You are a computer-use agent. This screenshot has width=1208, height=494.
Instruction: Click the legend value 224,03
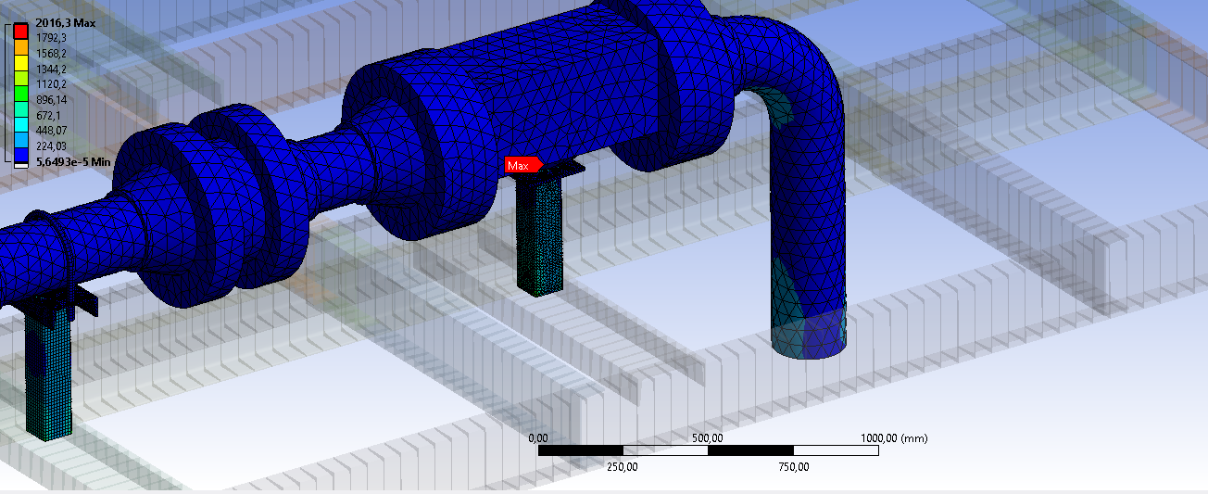(51, 146)
